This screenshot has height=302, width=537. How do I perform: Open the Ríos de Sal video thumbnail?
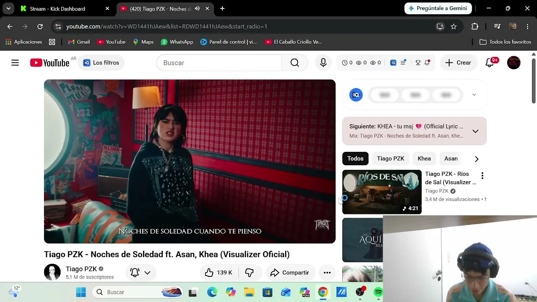[382, 192]
